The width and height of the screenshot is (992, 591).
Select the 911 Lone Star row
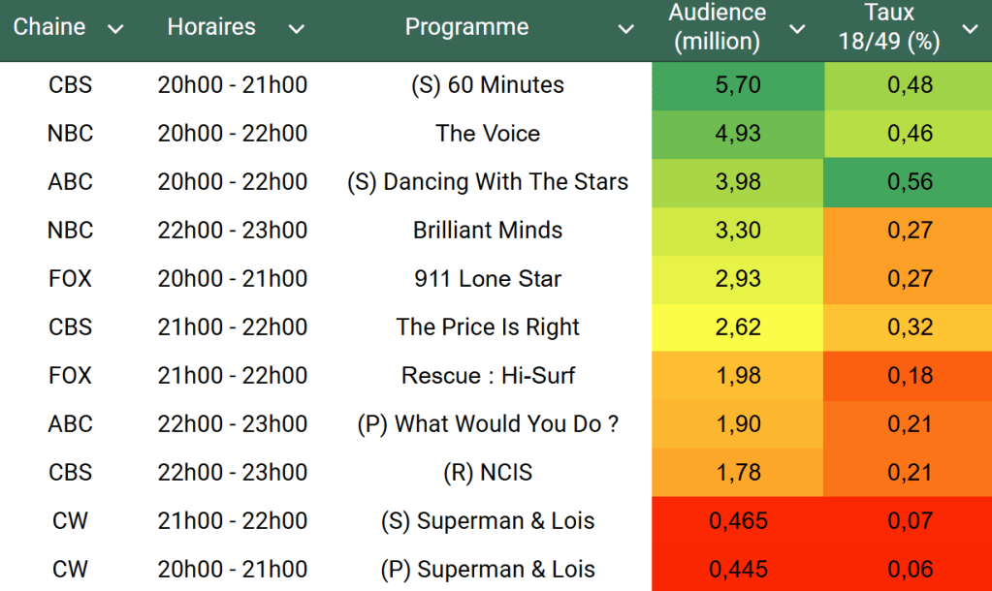[x=488, y=279]
